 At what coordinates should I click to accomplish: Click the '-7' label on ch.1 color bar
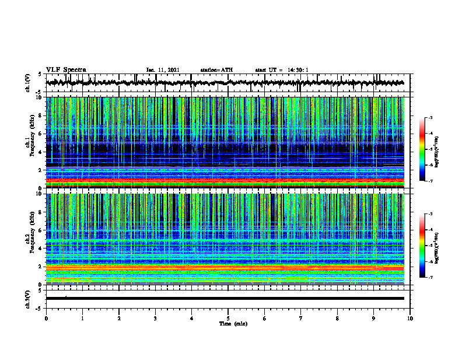pos(430,181)
